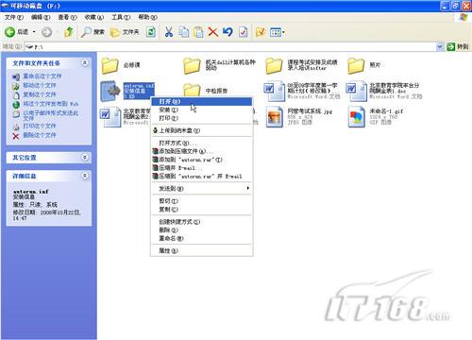
Task: Expand the address bar dropdown arrow
Action: [440, 46]
